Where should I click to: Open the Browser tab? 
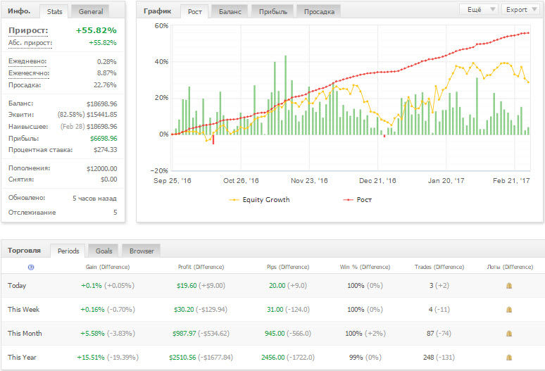click(142, 251)
